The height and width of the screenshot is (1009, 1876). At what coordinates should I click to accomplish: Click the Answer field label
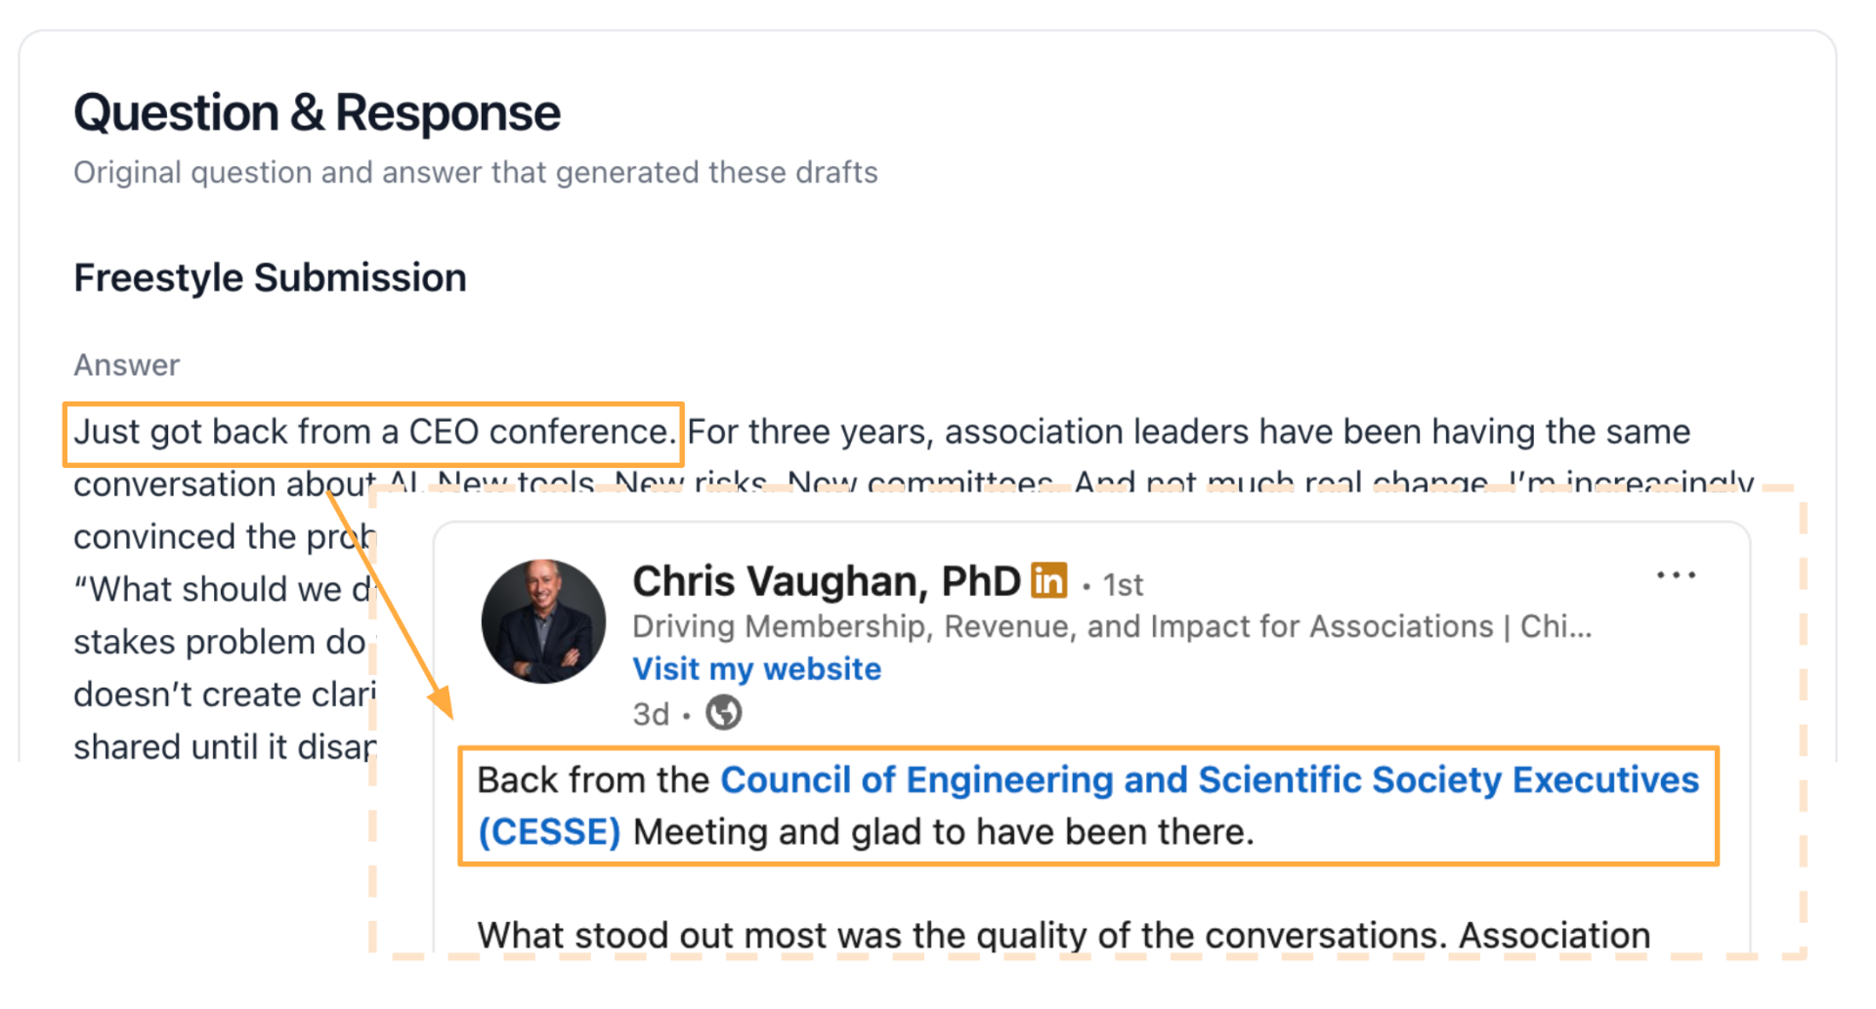pos(127,365)
